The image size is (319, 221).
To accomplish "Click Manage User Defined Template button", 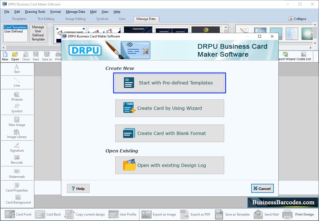I will (38, 33).
